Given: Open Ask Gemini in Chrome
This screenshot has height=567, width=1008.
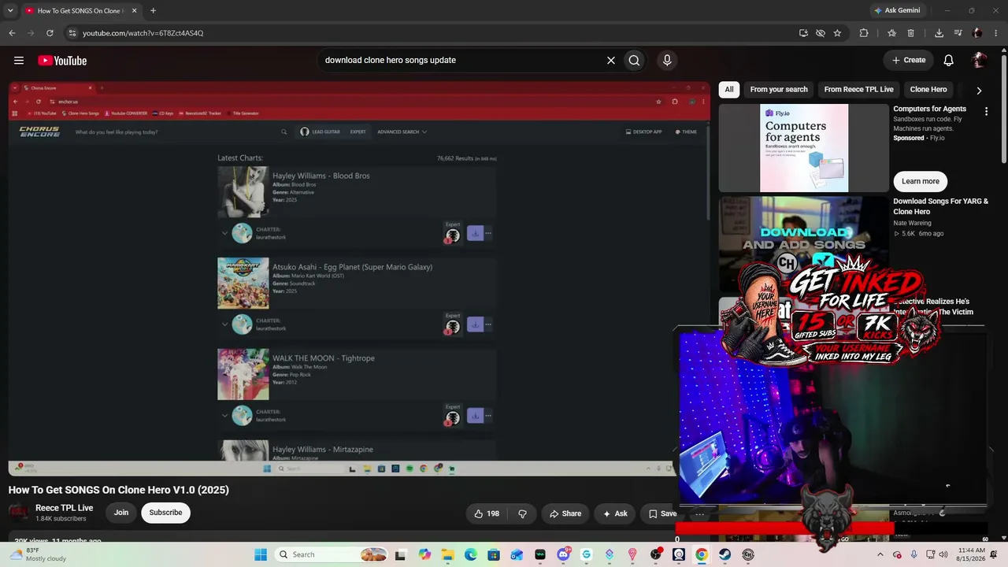Looking at the screenshot, I should coord(896,10).
